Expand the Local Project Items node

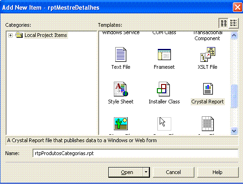click(x=10, y=36)
